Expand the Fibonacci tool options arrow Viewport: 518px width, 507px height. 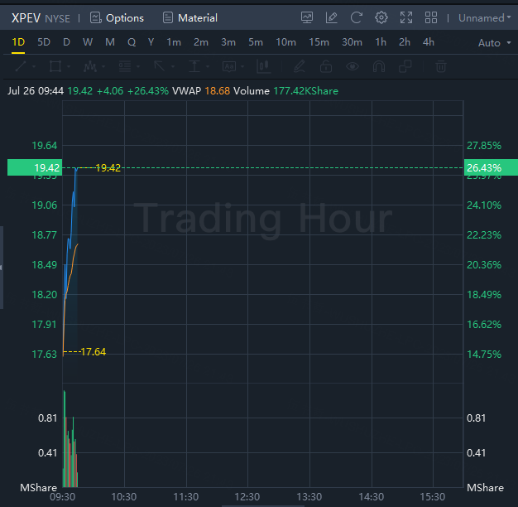138,66
